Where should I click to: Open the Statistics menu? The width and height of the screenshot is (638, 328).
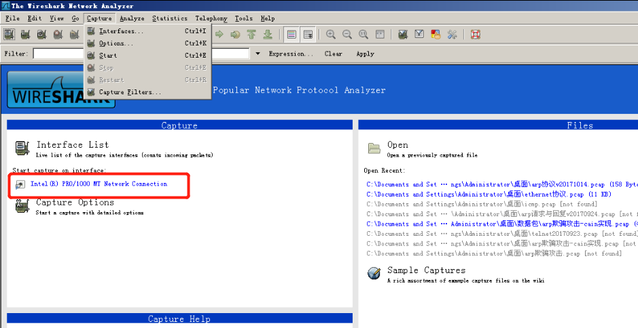pos(170,18)
